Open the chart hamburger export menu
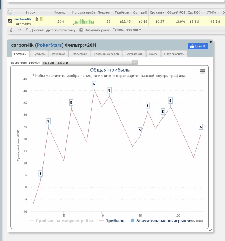Image resolution: width=225 pixels, height=241 pixels. [202, 71]
